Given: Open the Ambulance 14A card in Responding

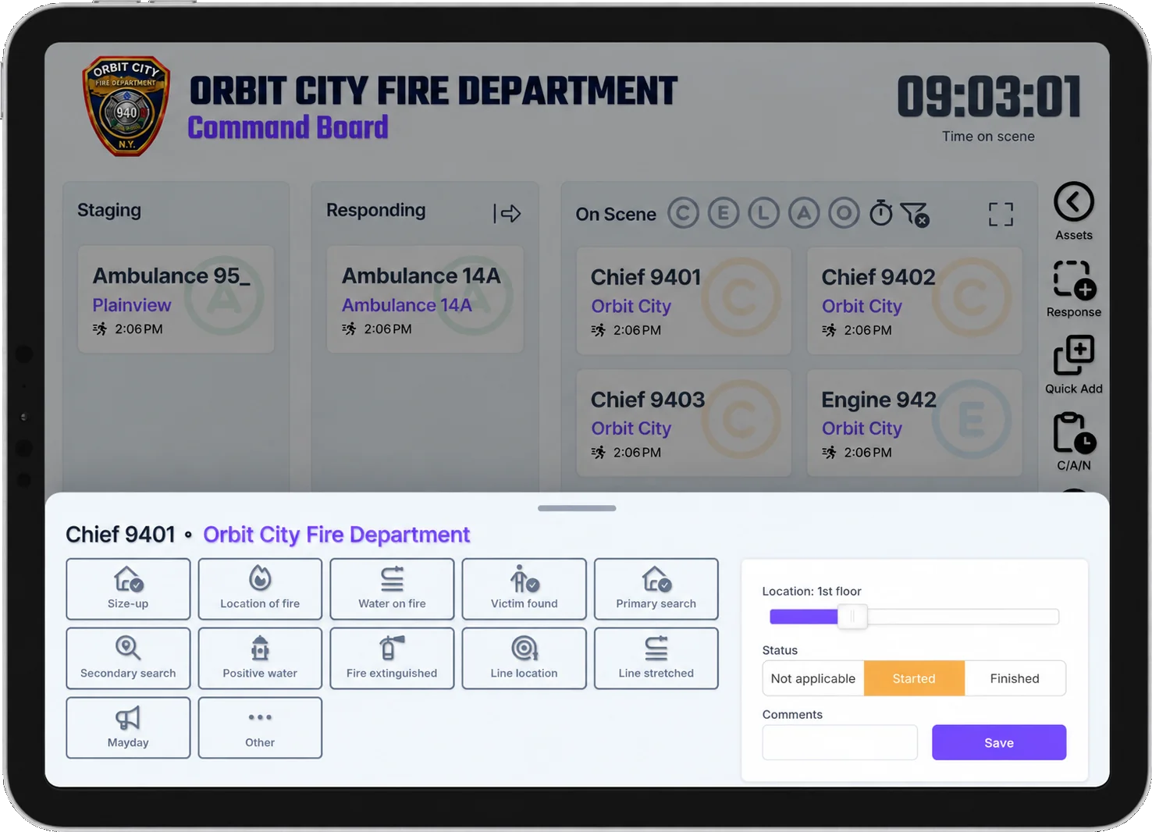Looking at the screenshot, I should pos(425,300).
